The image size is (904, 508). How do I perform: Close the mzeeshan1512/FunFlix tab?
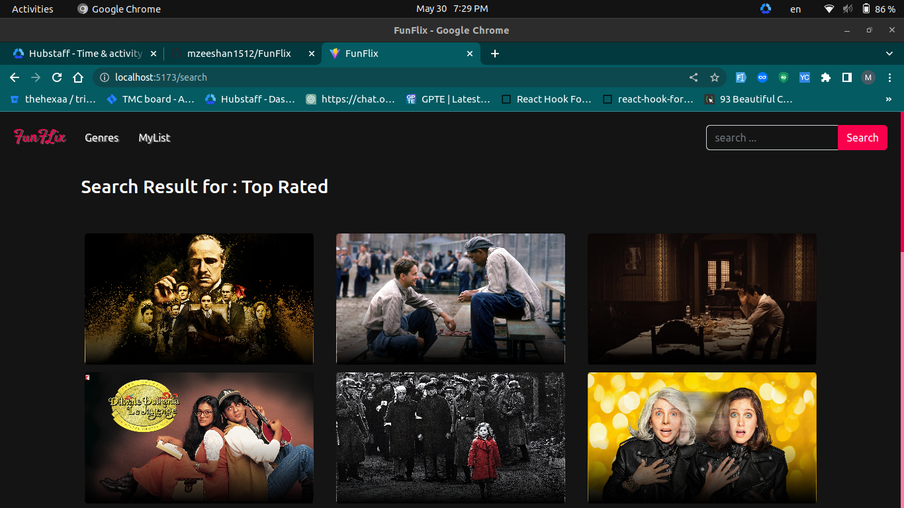coord(312,54)
